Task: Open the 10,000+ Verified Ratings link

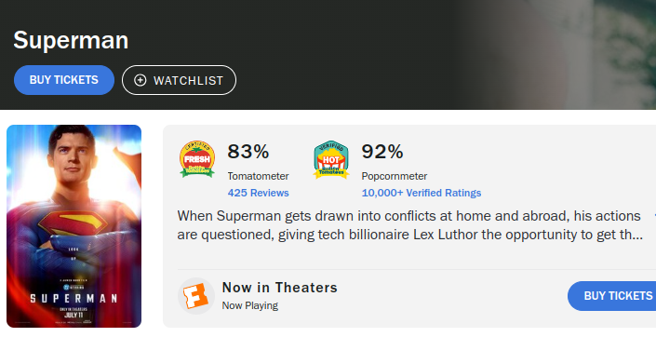Action: click(x=422, y=193)
